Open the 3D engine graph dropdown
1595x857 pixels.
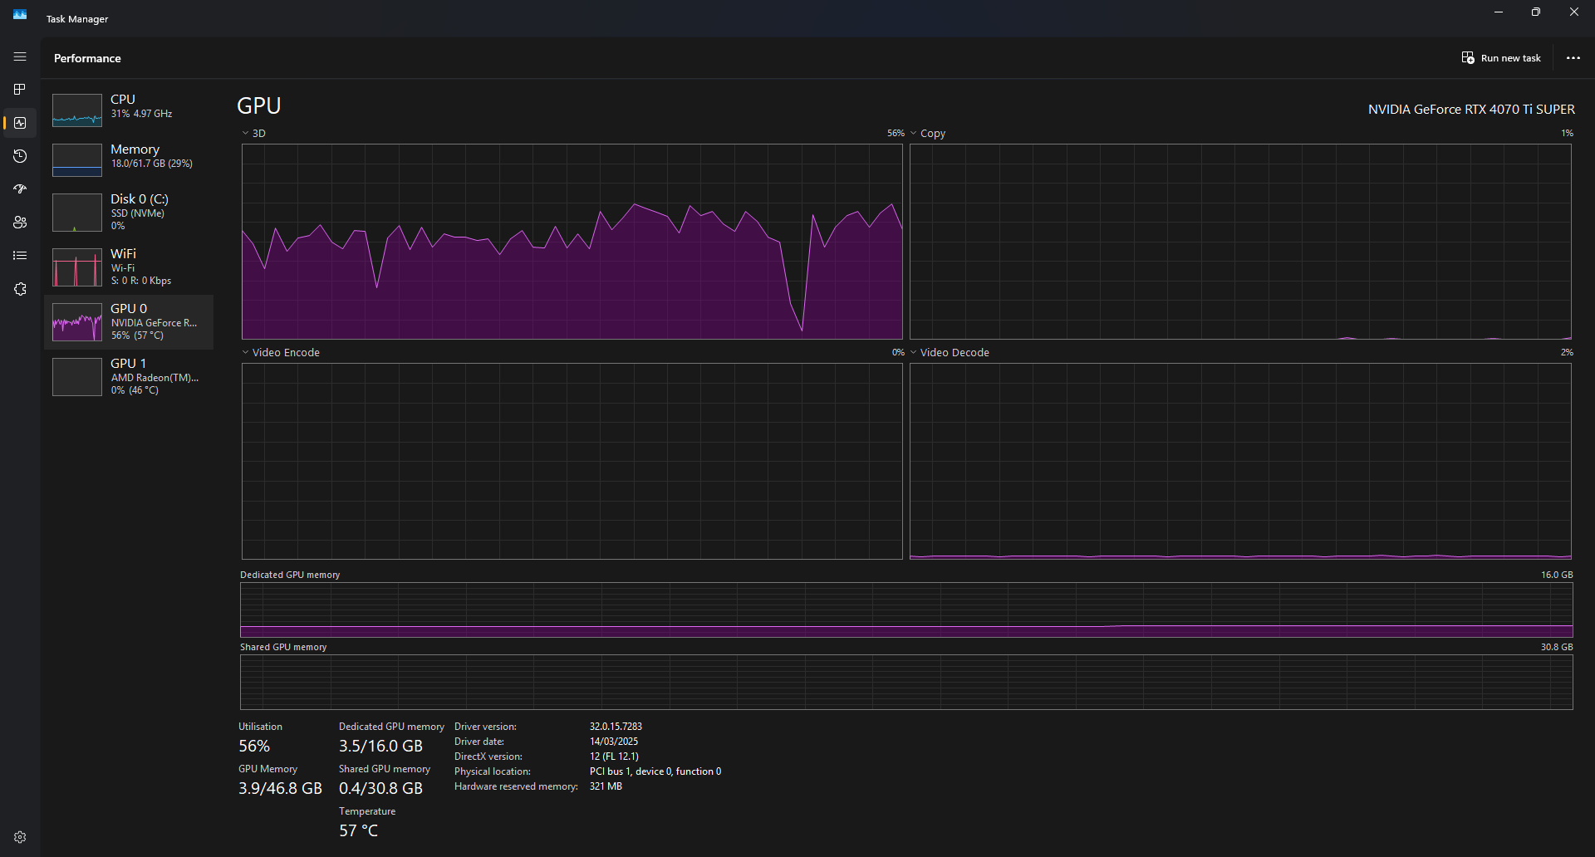coord(254,134)
